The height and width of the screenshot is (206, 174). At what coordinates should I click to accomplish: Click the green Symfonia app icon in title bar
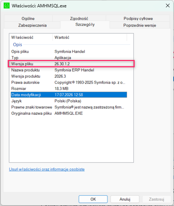(7, 6)
